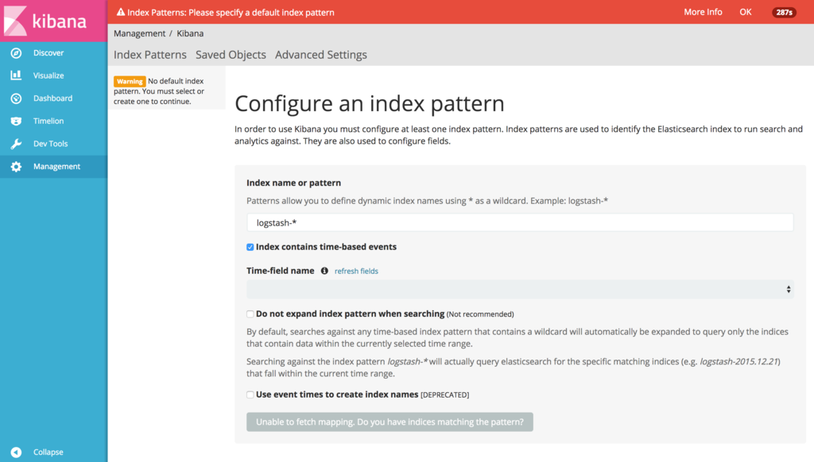This screenshot has height=462, width=814.
Task: Click the Kibana logo
Action: (x=45, y=21)
